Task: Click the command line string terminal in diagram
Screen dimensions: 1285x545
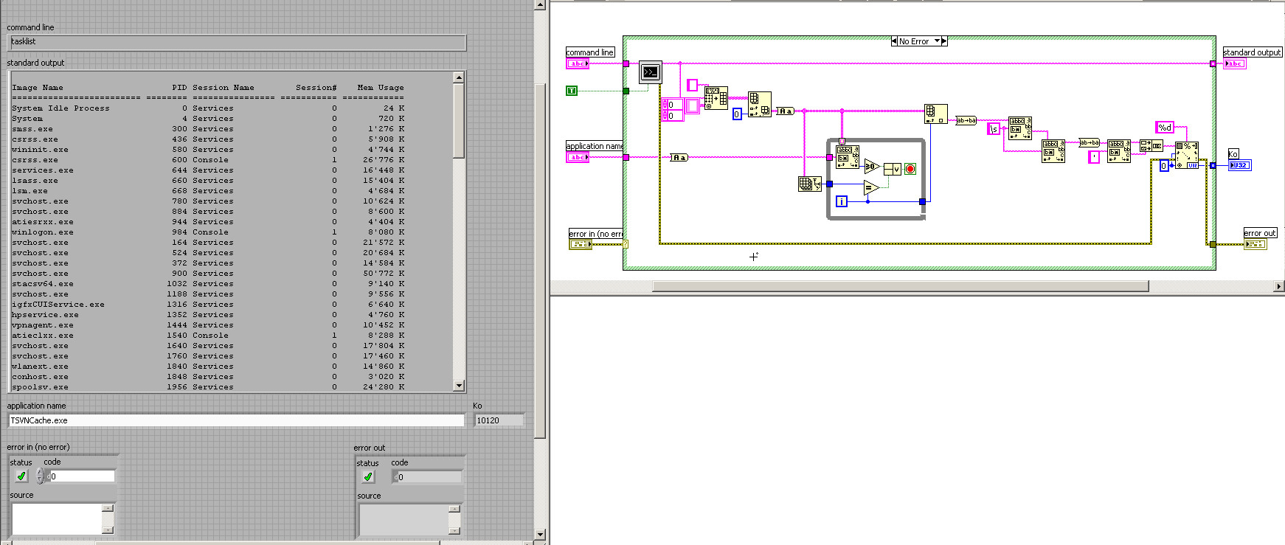Action: pyautogui.click(x=578, y=63)
